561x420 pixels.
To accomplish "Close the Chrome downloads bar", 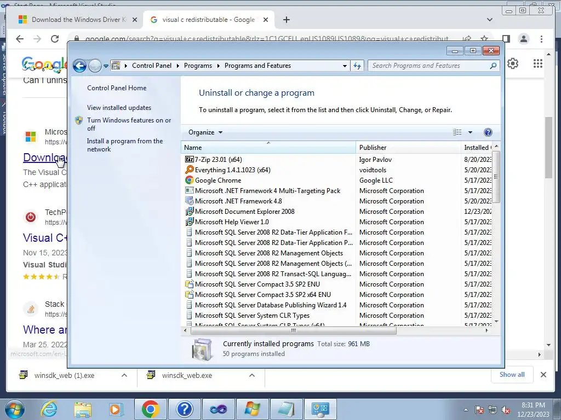I will (543, 375).
